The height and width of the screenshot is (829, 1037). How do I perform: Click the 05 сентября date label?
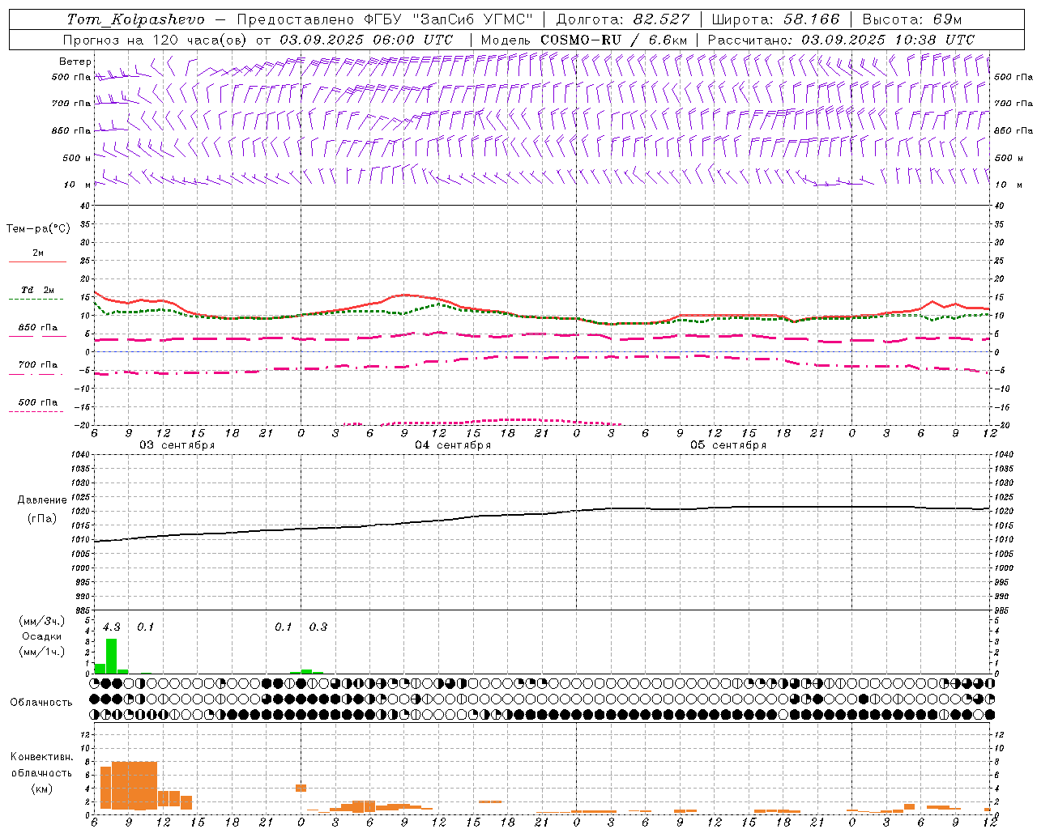[728, 445]
